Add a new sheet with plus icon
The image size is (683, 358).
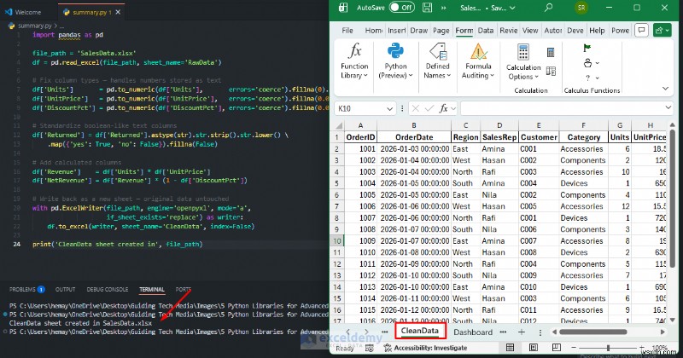(x=522, y=332)
